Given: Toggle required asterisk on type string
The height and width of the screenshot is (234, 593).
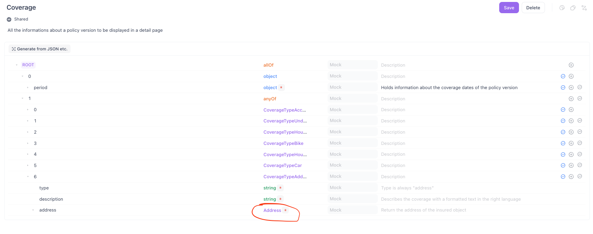Looking at the screenshot, I should click(281, 188).
